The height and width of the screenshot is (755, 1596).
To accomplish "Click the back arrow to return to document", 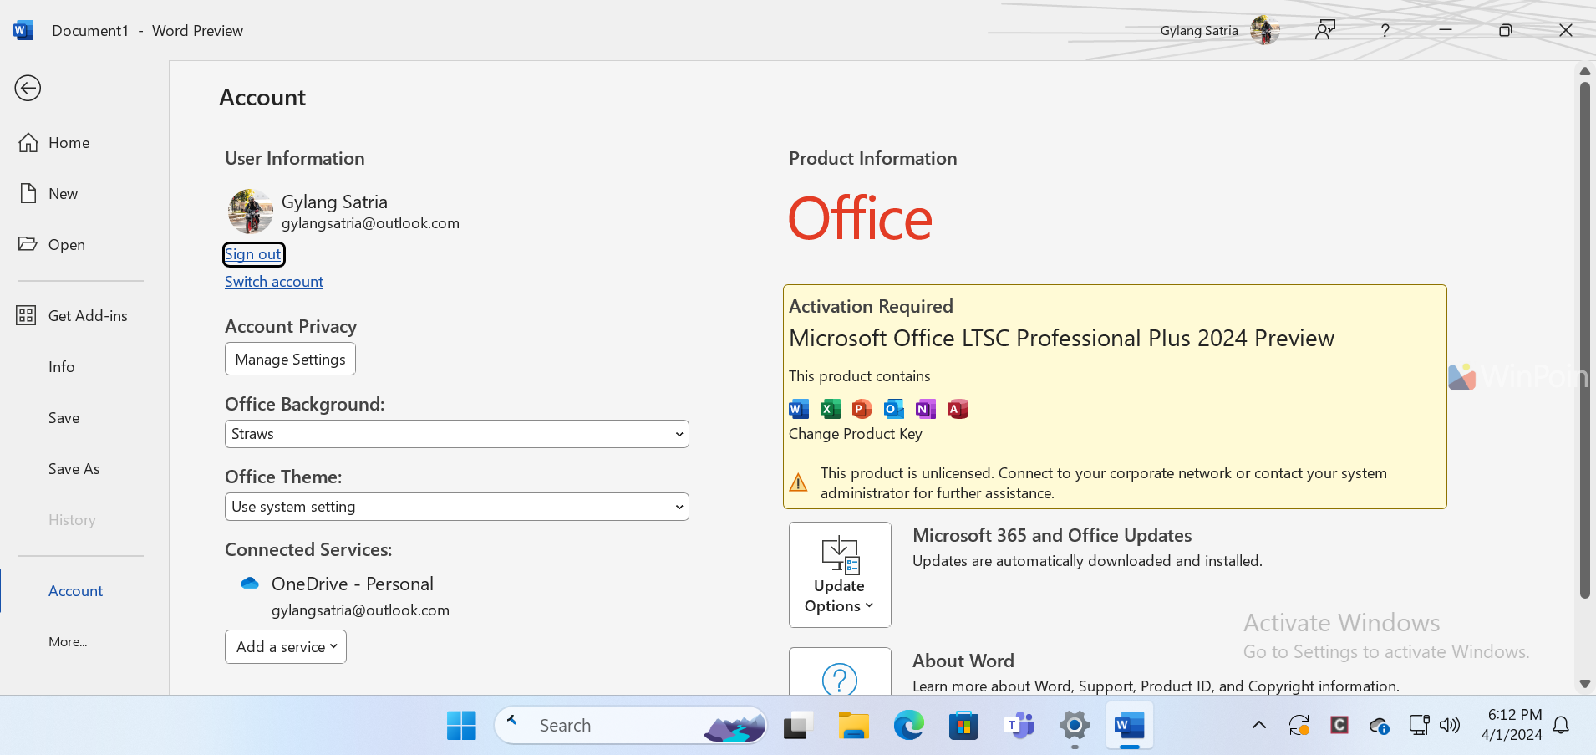I will click(x=28, y=88).
